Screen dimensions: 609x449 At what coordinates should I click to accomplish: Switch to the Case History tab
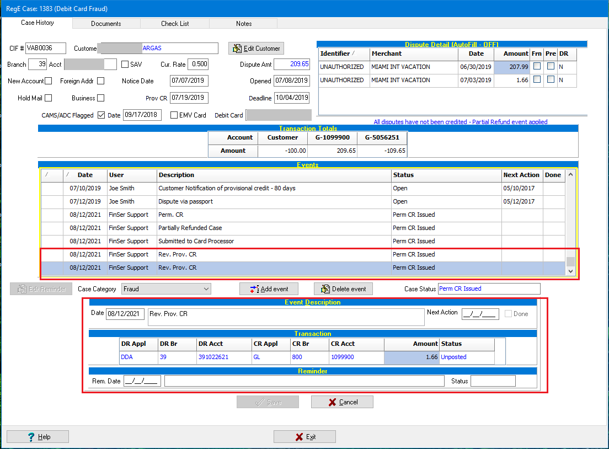click(x=38, y=23)
